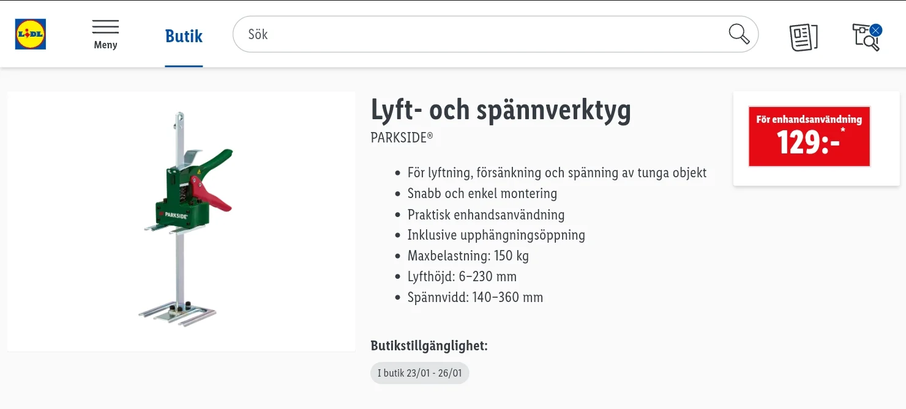The height and width of the screenshot is (409, 906).
Task: Click the "I butik 23/01 - 26/01" availability chip
Action: point(419,373)
